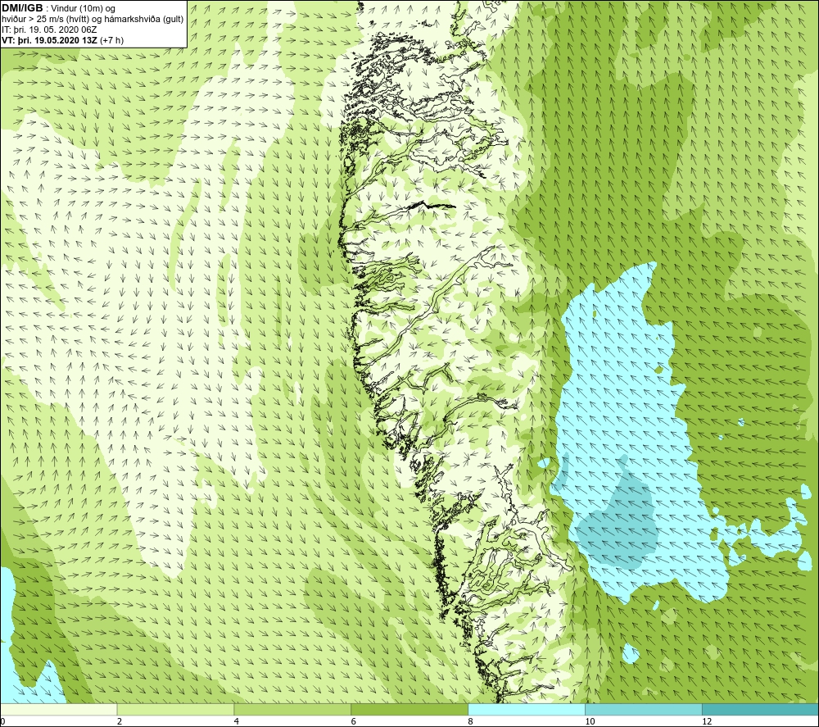Screen dimensions: 819x727
Task: Click the scale label '2'
Action: coord(120,721)
